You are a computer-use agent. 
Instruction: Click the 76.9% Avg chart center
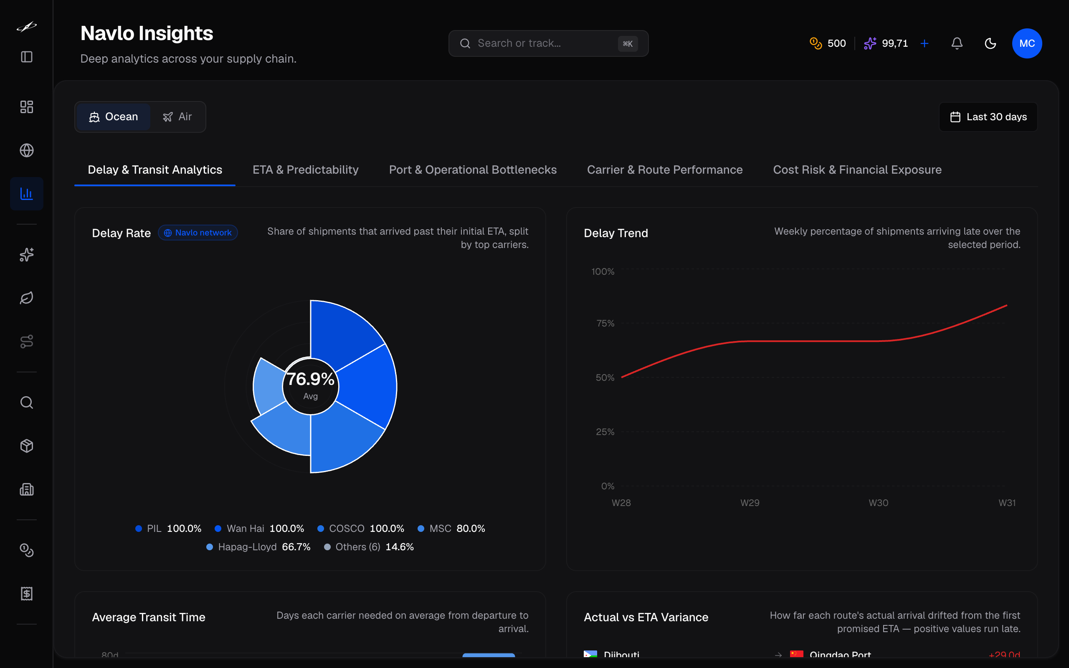pos(311,386)
